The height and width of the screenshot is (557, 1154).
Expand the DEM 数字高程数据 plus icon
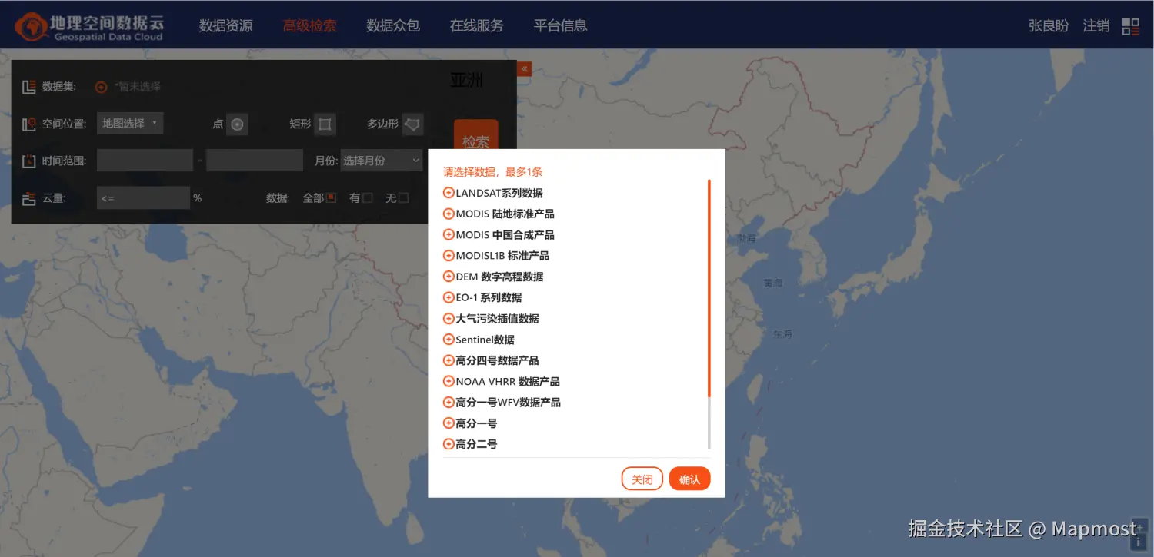coord(449,277)
